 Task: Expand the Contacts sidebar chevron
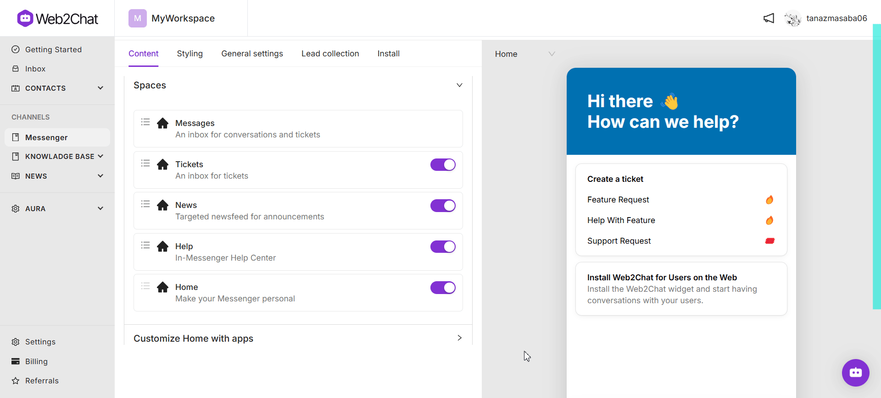pos(100,88)
